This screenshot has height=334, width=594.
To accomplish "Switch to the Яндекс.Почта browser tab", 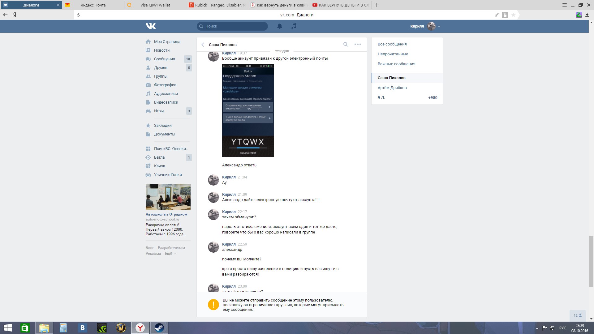I will coord(93,5).
